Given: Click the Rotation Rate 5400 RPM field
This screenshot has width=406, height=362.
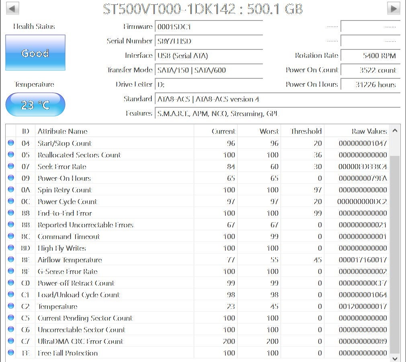Looking at the screenshot, I should (371, 55).
